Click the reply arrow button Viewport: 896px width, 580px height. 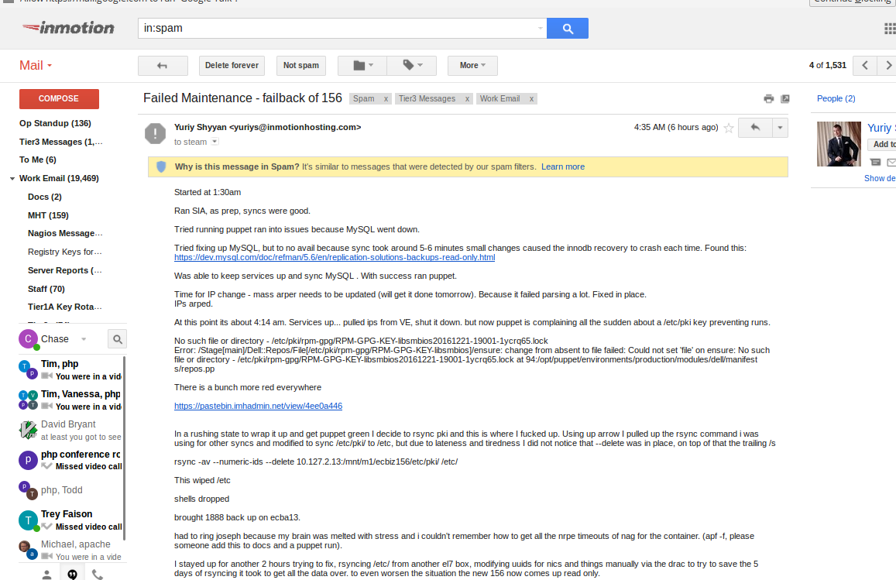coord(755,128)
